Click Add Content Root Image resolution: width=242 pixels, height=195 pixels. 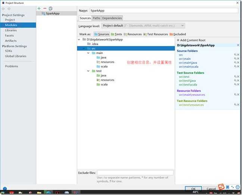pyautogui.click(x=191, y=40)
